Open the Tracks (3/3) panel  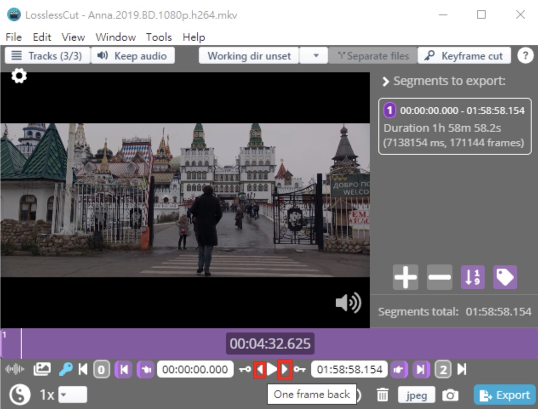(47, 56)
